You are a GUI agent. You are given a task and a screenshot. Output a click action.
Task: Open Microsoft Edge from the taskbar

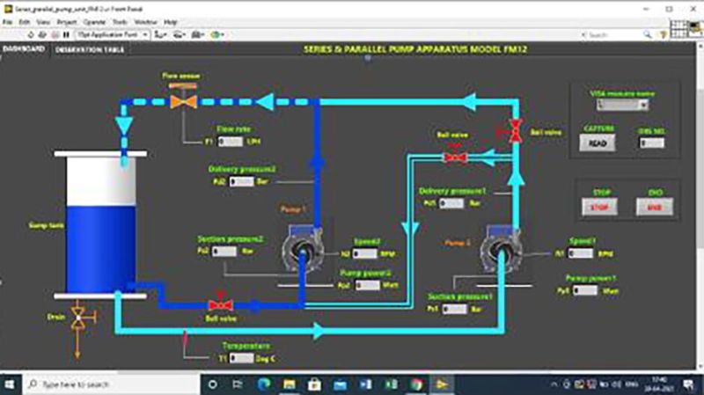265,384
